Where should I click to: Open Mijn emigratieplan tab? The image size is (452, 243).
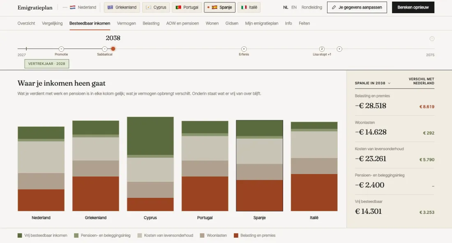point(262,23)
